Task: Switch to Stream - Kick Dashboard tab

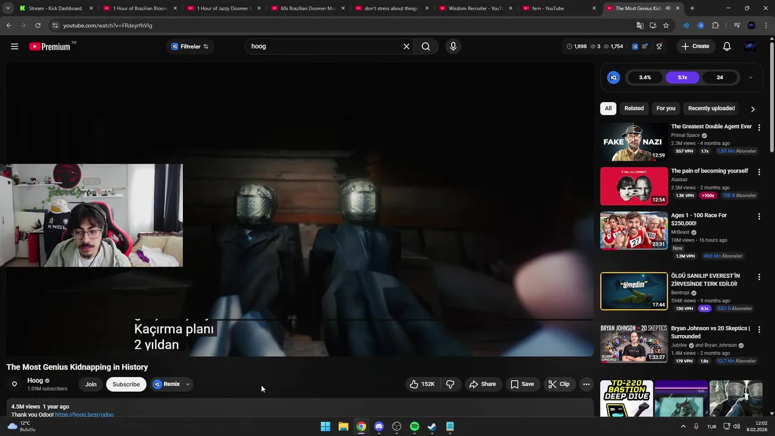Action: tap(54, 8)
